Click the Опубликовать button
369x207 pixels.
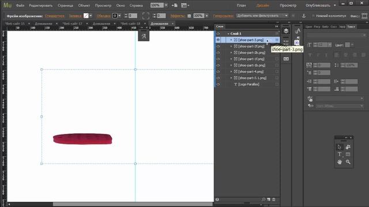pyautogui.click(x=318, y=5)
